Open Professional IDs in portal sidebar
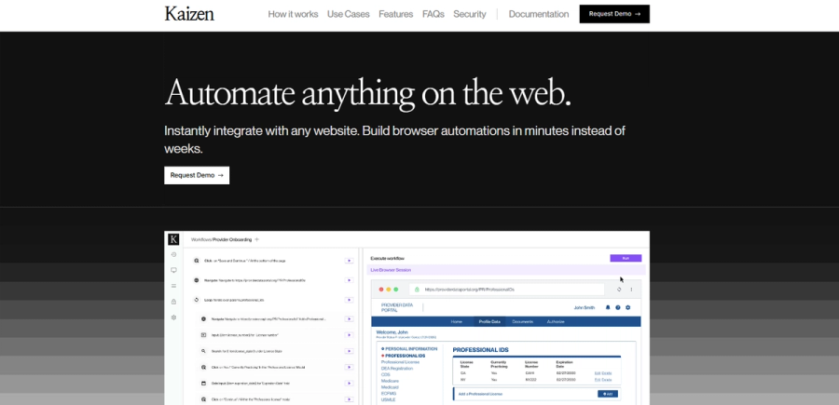Image resolution: width=839 pixels, height=405 pixels. click(x=406, y=356)
